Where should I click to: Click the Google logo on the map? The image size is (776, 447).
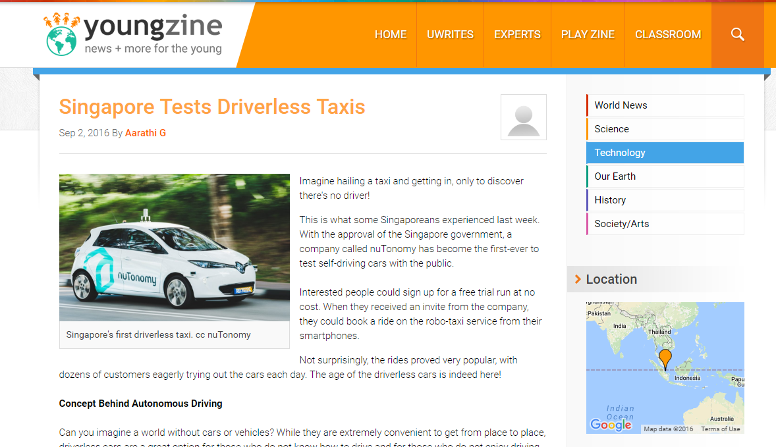coord(611,424)
